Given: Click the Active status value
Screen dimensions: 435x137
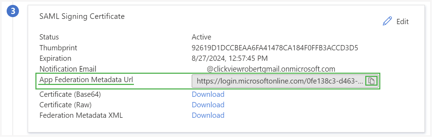Looking at the screenshot, I should [x=201, y=37].
